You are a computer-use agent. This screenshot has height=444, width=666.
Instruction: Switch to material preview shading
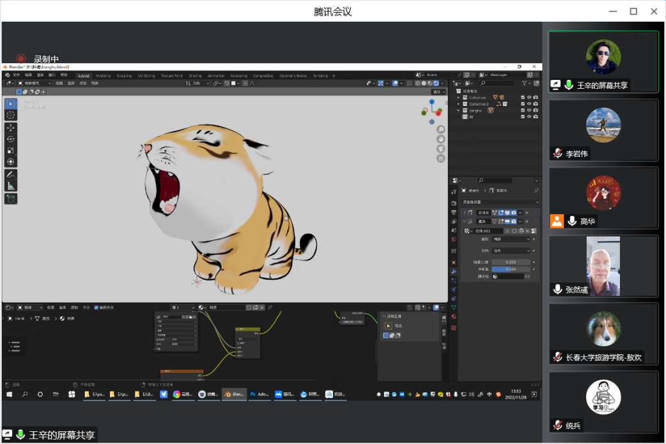430,83
